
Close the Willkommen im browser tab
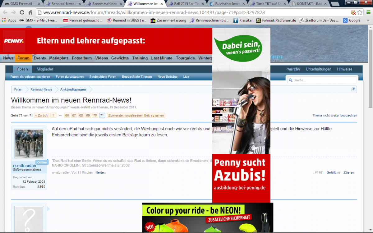coord(162,4)
